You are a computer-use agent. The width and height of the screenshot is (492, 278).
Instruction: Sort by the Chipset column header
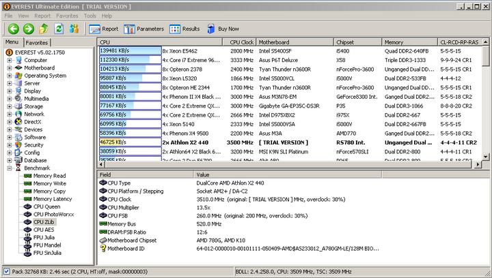[357, 42]
